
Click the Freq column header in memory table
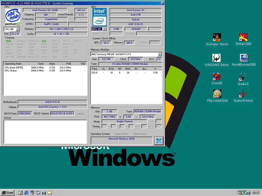(x=95, y=69)
